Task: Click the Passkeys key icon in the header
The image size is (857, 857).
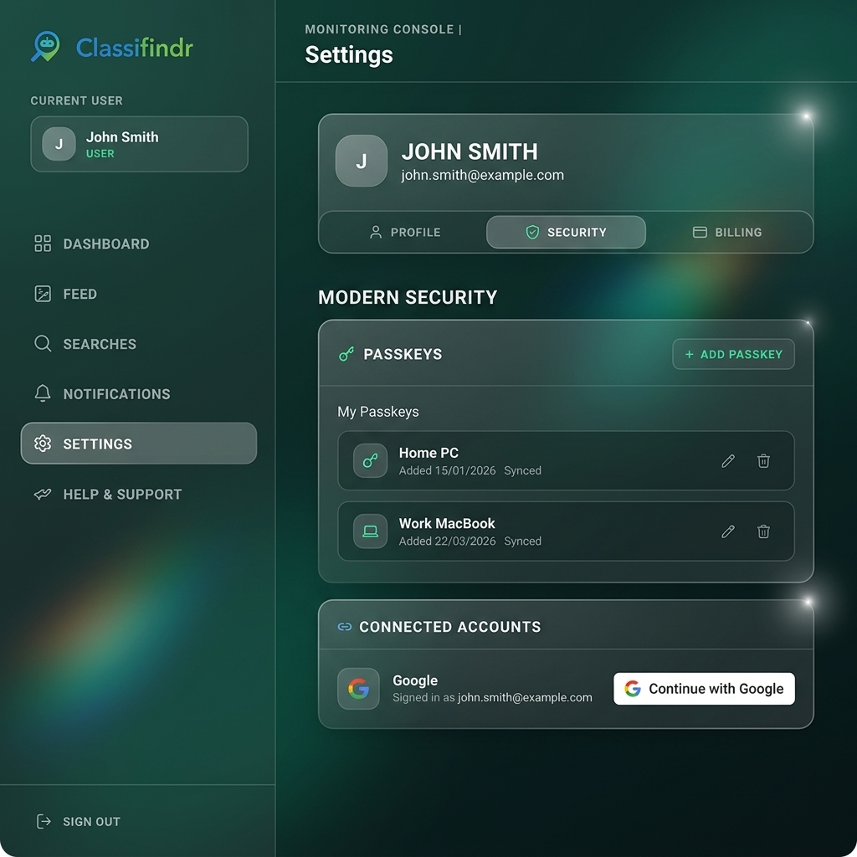Action: [346, 354]
